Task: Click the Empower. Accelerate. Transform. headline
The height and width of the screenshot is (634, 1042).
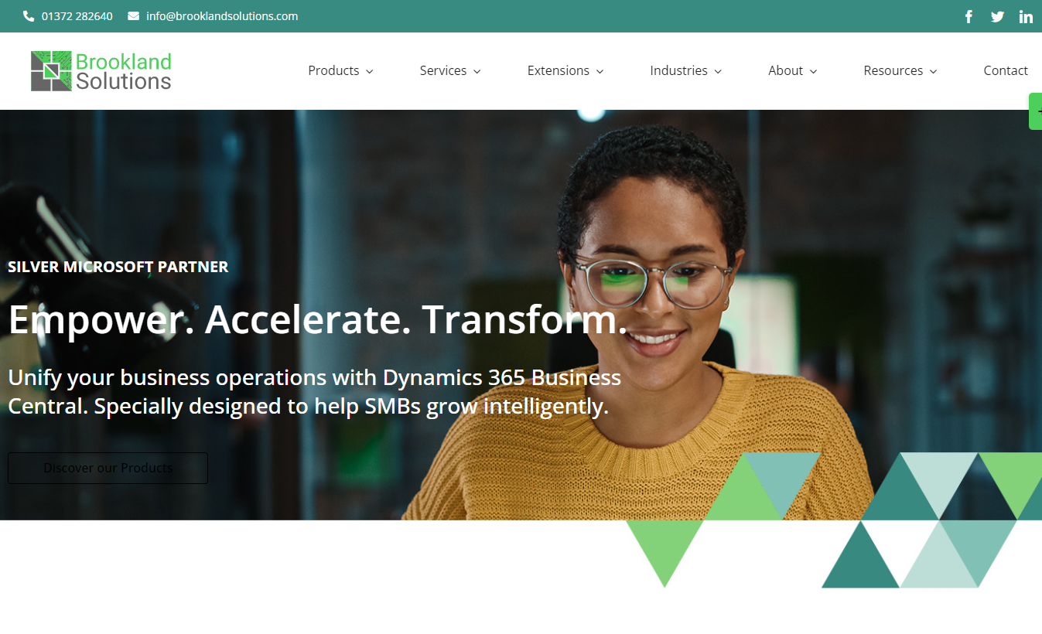Action: [317, 319]
